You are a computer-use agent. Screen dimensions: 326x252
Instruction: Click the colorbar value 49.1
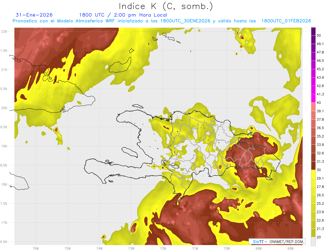(x=320, y=44)
